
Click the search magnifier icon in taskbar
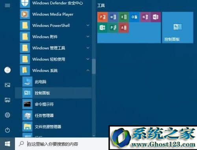[x=21, y=144]
